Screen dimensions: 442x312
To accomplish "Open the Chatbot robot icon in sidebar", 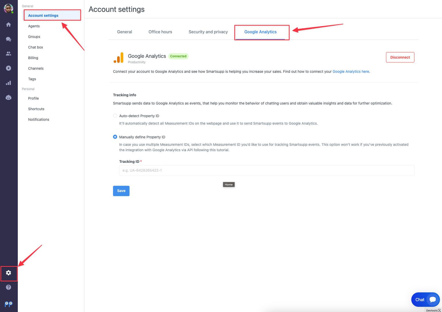I will point(9,97).
